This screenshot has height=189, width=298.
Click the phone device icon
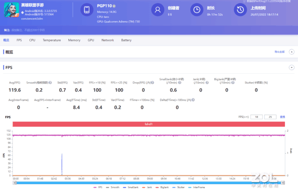(x=86, y=10)
